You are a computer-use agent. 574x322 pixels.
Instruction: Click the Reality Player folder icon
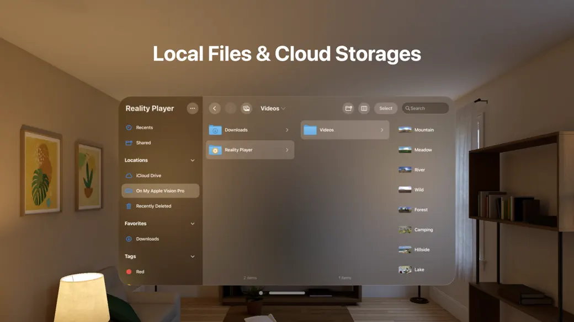click(215, 150)
